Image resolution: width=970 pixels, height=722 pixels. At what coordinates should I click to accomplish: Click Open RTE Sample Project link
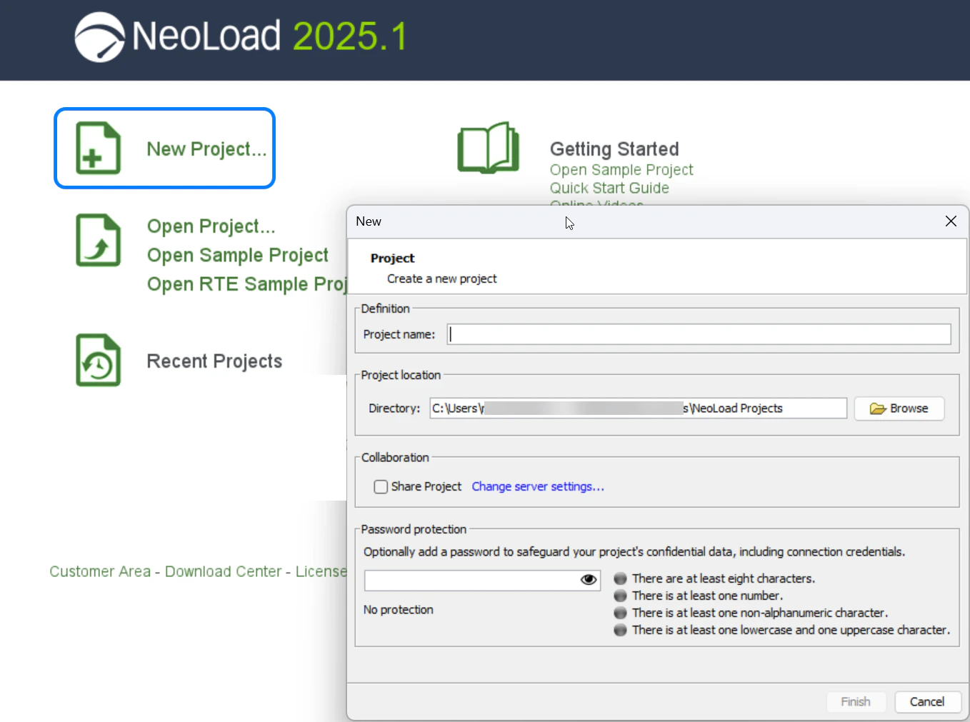tap(246, 284)
